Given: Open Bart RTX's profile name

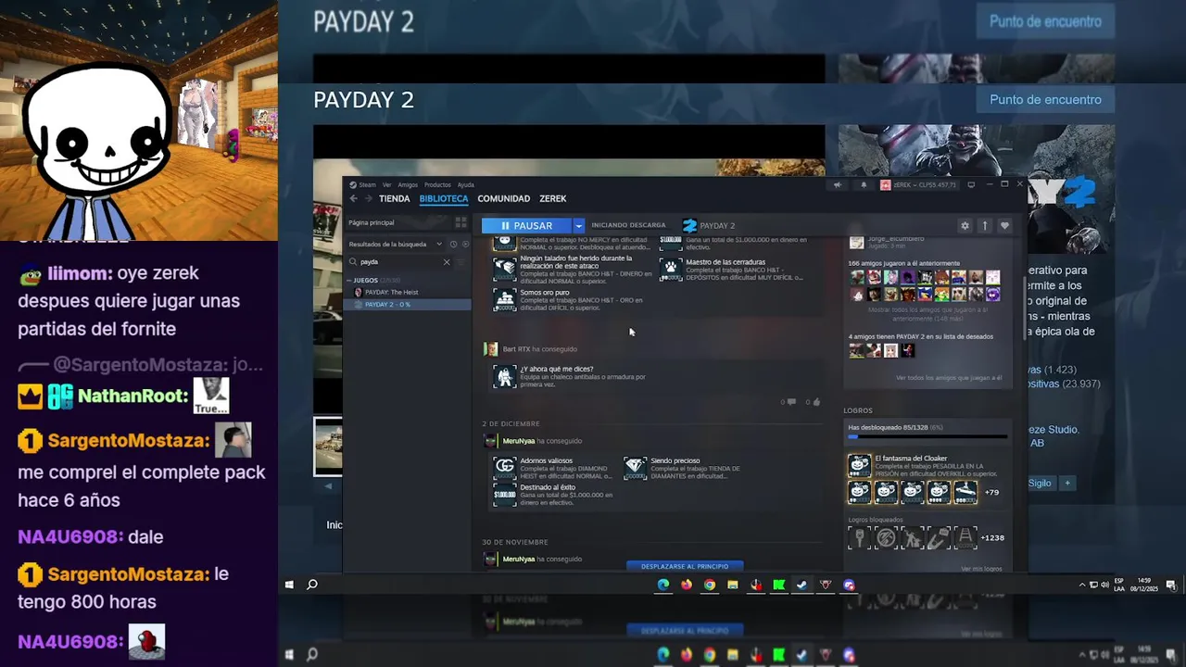Looking at the screenshot, I should coord(516,349).
